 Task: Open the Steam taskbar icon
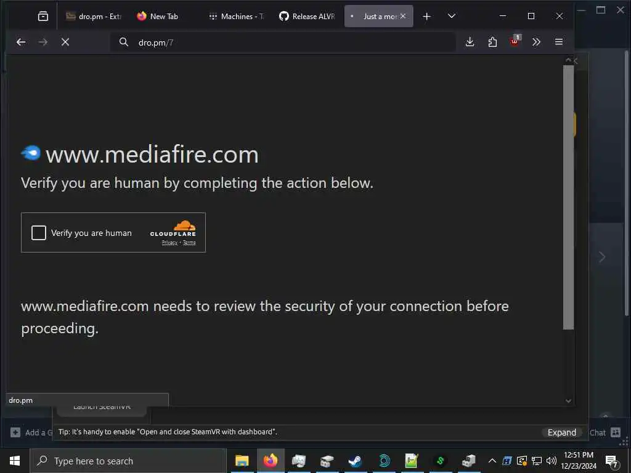coord(356,461)
